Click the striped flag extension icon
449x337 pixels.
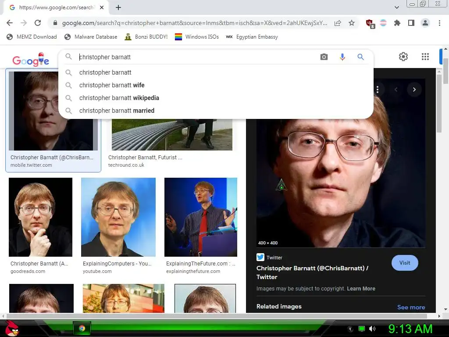pos(383,23)
